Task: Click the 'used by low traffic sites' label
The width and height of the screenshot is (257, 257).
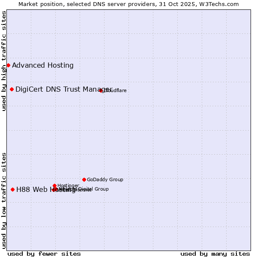Action: click(4, 200)
